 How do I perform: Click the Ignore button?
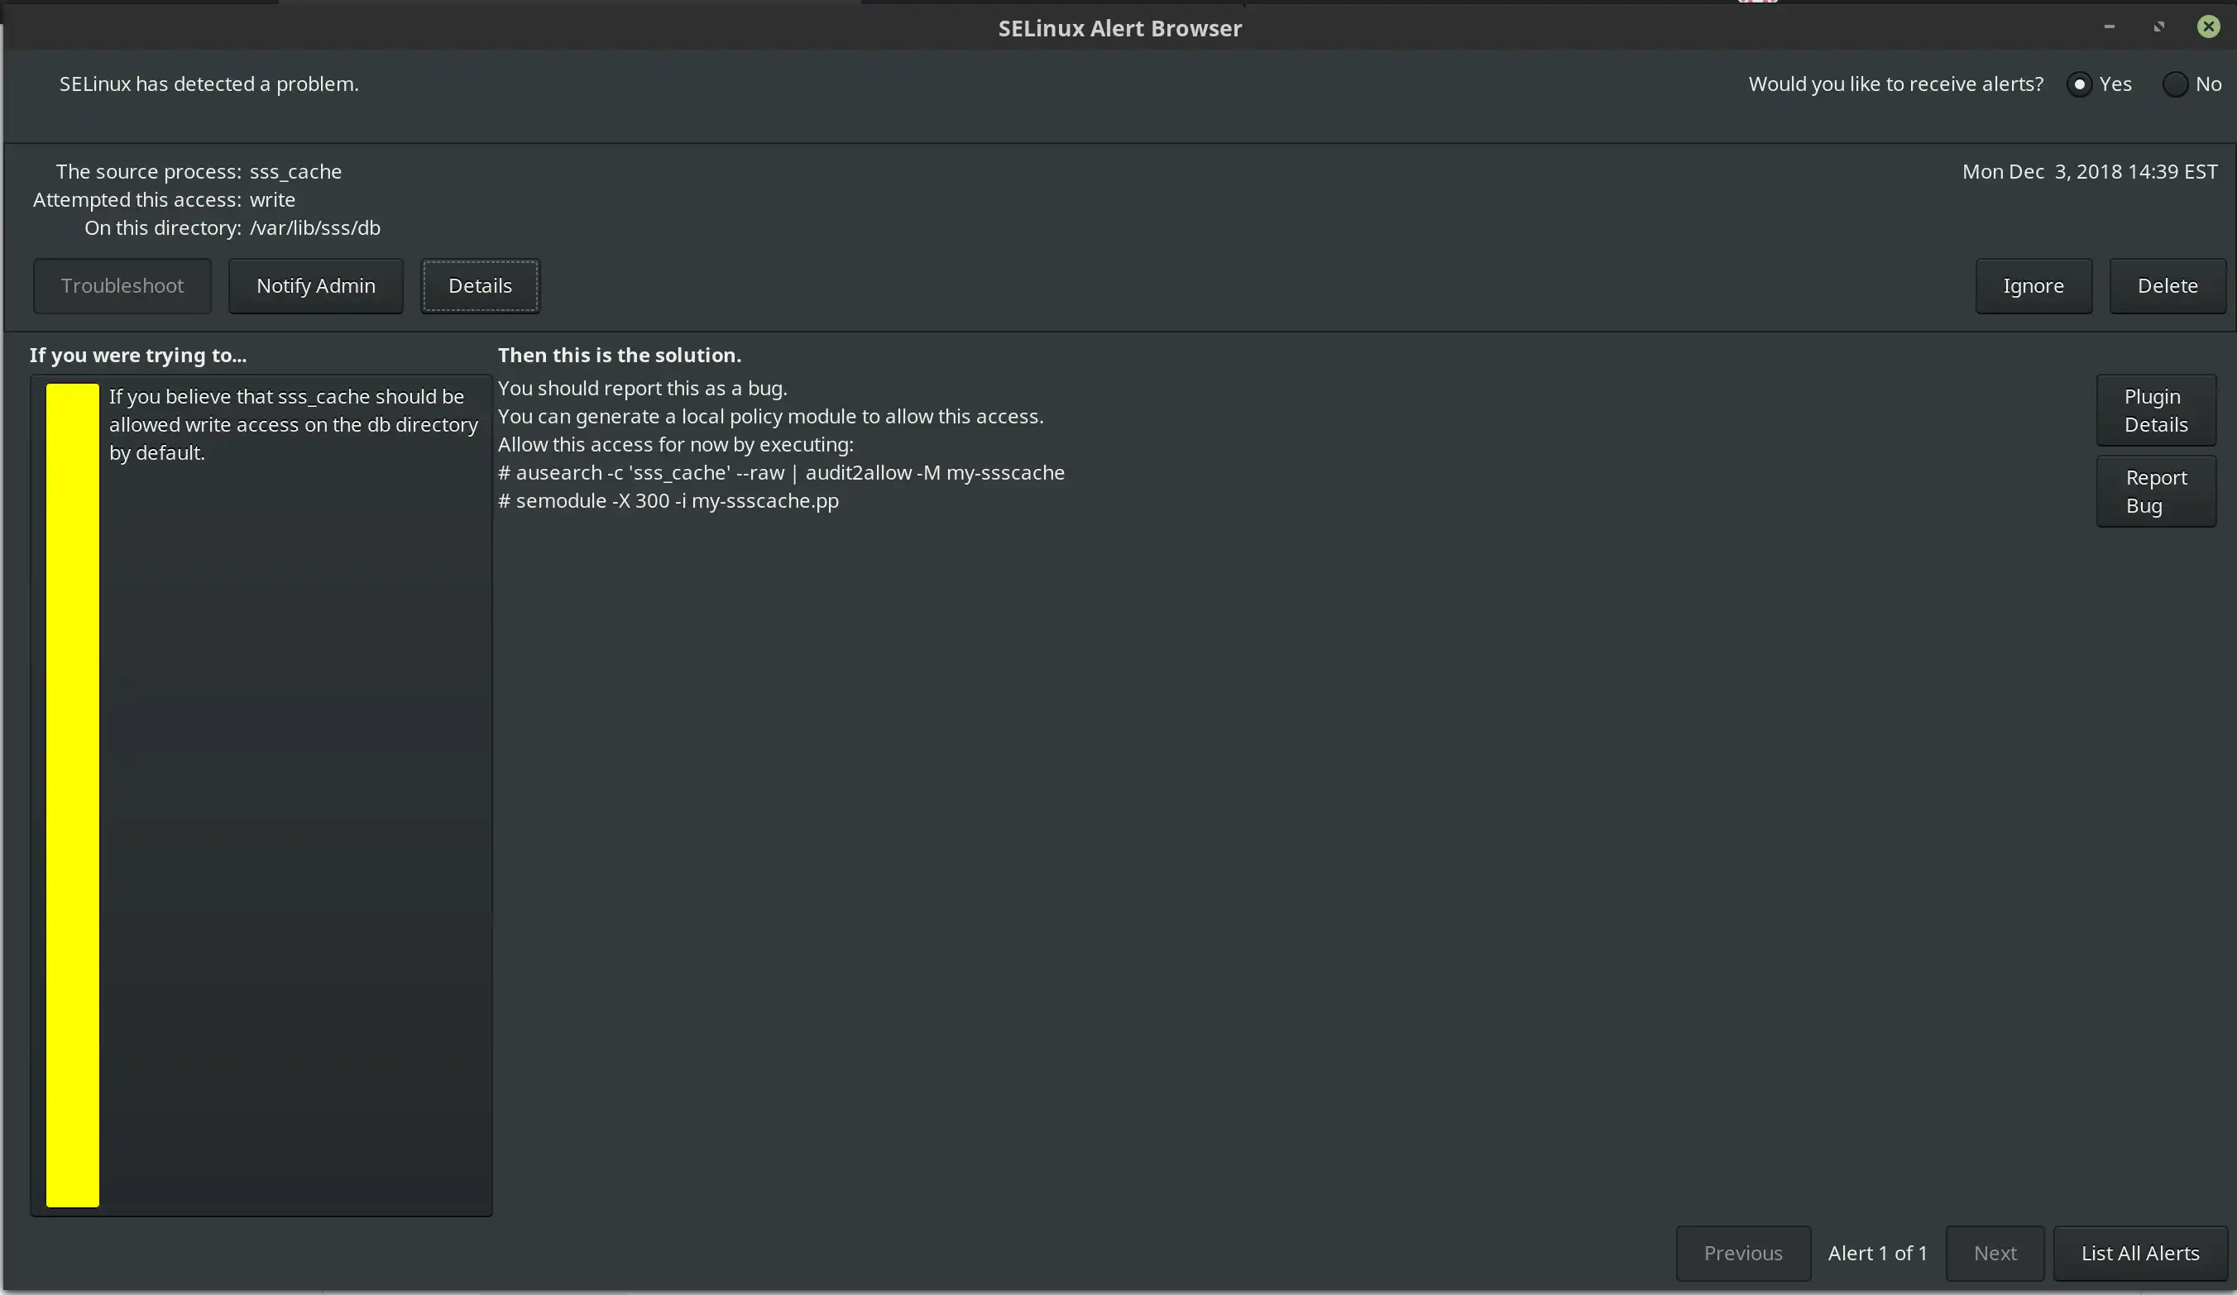tap(2033, 286)
